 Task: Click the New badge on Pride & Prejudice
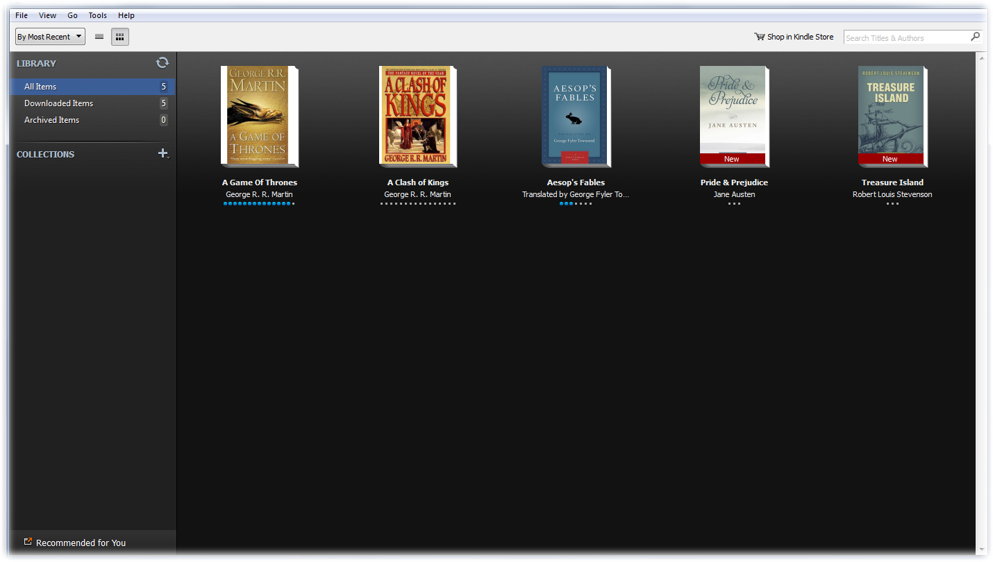(x=732, y=159)
